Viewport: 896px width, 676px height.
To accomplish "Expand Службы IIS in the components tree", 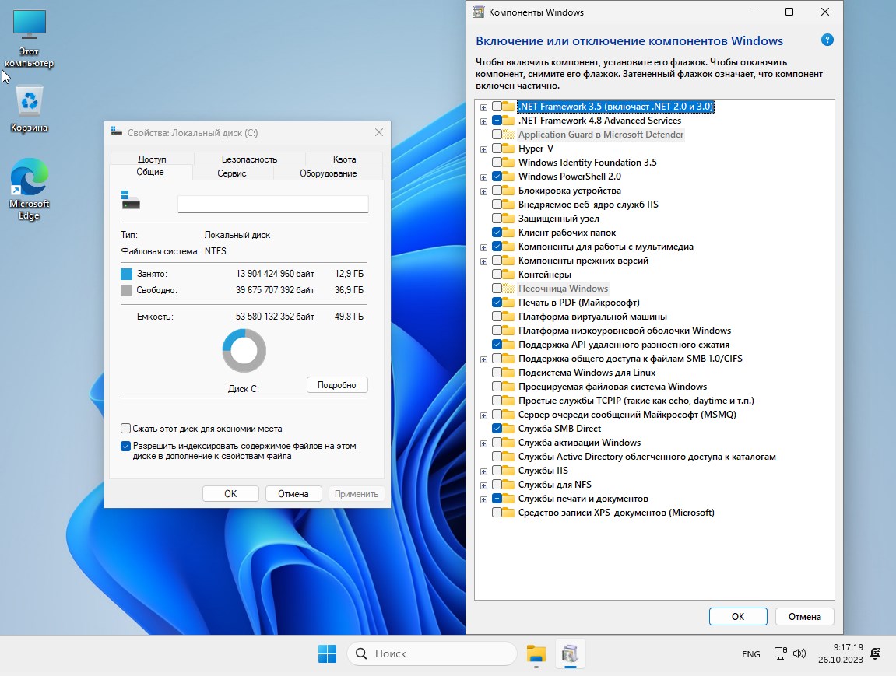I will (483, 471).
